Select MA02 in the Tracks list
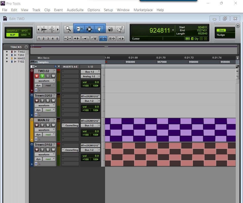The height and width of the screenshot is (203, 243). [x=21, y=58]
